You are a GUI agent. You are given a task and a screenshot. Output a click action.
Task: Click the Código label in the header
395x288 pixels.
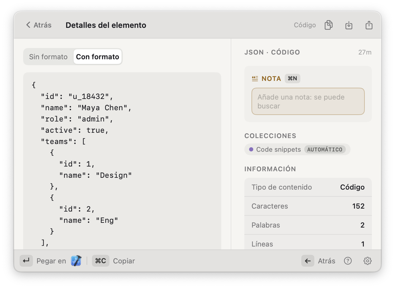[305, 25]
